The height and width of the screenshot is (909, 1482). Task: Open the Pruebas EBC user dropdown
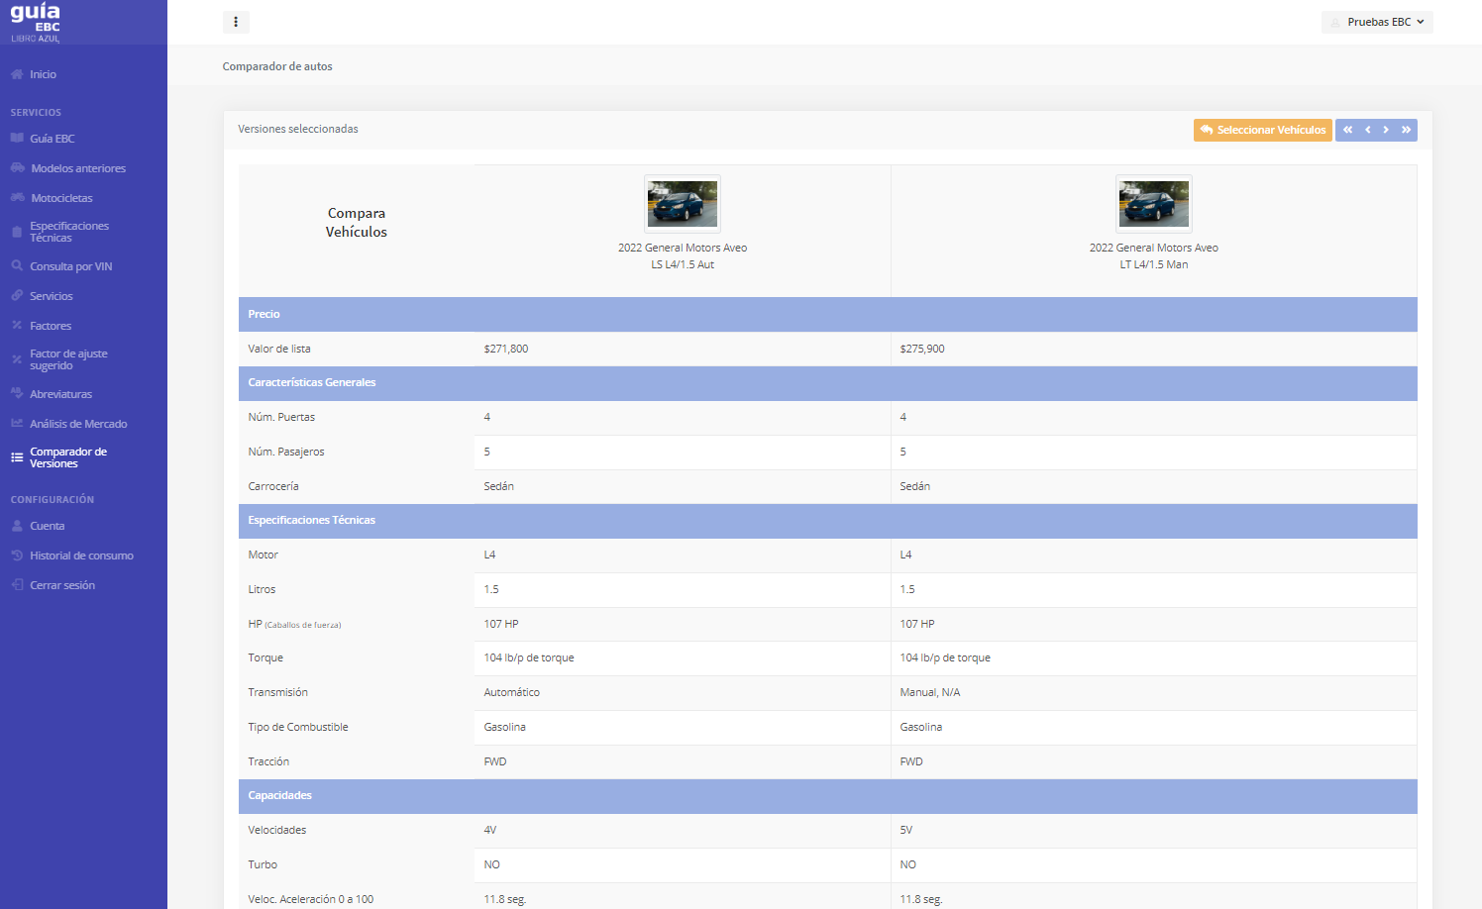[x=1377, y=22]
